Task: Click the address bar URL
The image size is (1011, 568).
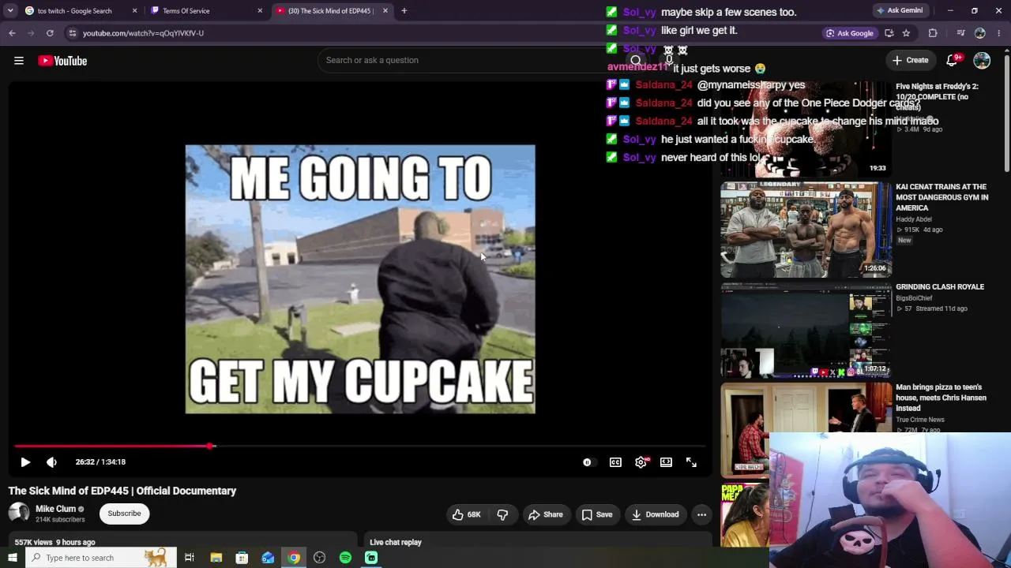Action: (143, 33)
